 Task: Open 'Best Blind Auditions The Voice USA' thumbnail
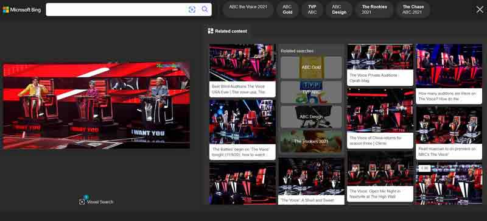pyautogui.click(x=242, y=63)
